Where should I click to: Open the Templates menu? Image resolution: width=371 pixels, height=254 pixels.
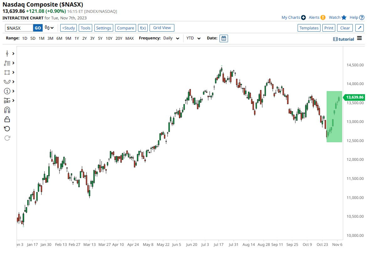pos(309,28)
